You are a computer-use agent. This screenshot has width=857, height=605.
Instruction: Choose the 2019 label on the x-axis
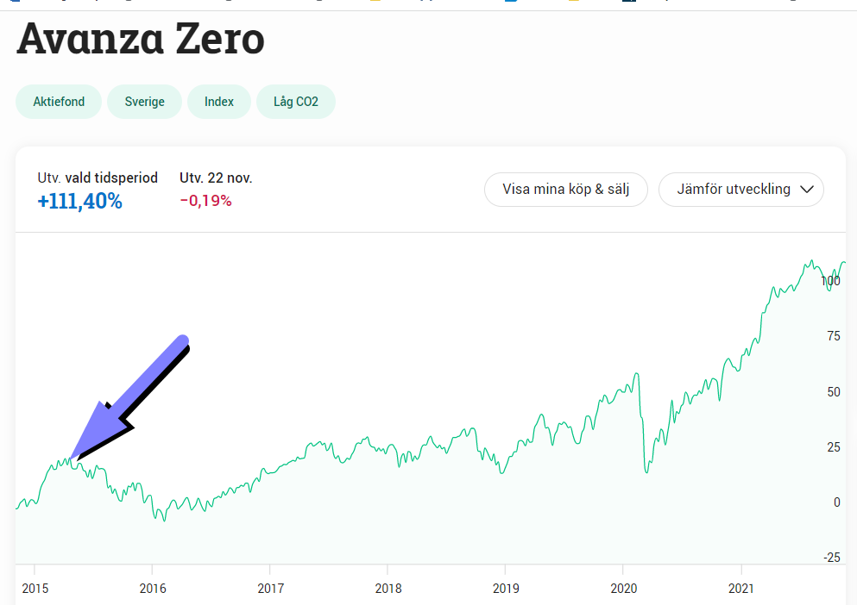click(506, 589)
